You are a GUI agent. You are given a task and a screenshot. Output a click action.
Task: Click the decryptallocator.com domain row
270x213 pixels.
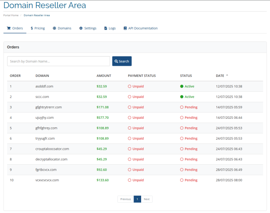(x=51, y=159)
